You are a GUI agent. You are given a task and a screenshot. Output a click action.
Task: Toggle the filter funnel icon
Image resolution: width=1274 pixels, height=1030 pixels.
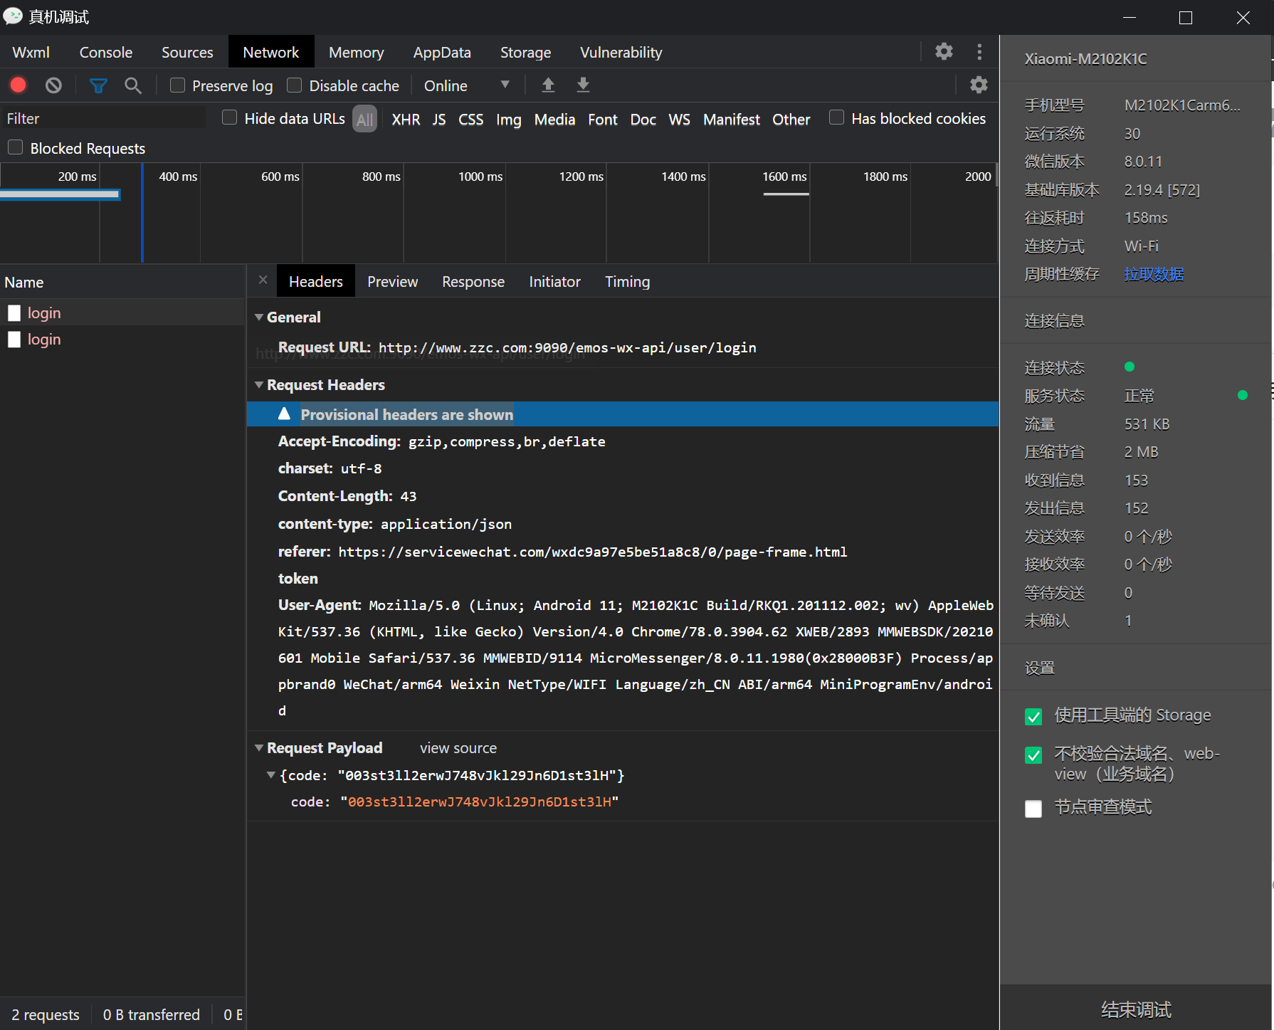click(x=98, y=85)
